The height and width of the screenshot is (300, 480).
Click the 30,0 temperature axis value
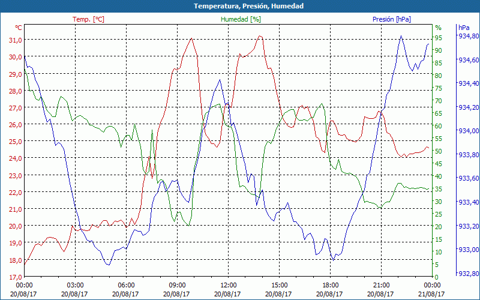coord(15,57)
